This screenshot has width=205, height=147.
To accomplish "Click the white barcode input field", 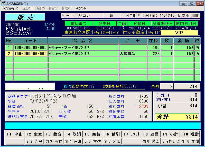I will (30, 86).
